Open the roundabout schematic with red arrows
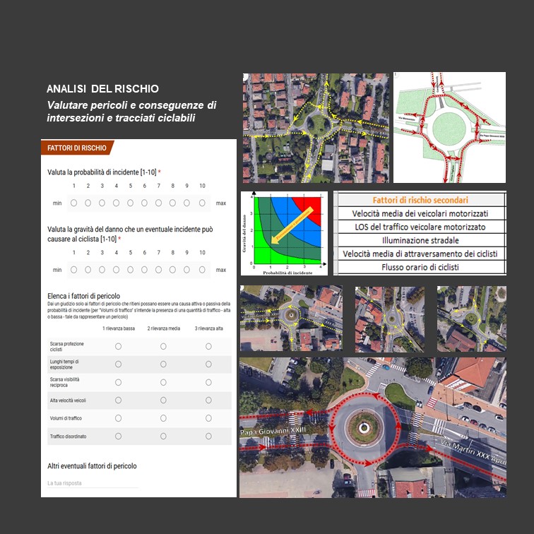This screenshot has width=534, height=534. (449, 127)
